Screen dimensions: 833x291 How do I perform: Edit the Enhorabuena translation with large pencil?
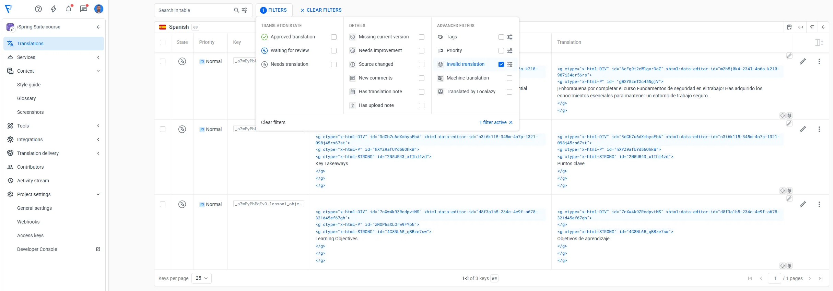click(803, 61)
